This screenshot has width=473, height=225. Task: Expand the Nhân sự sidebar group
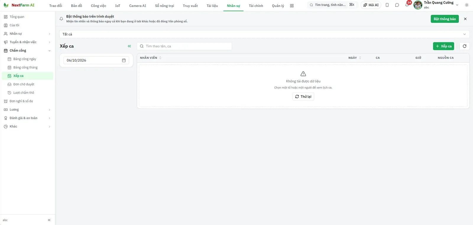(x=27, y=34)
